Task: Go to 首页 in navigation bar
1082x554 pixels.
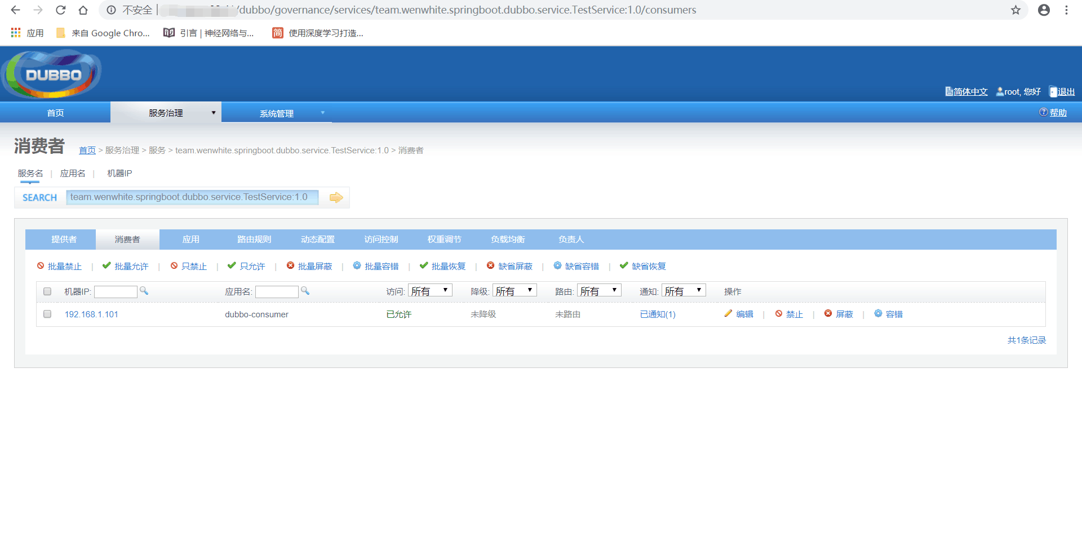Action: pos(55,113)
